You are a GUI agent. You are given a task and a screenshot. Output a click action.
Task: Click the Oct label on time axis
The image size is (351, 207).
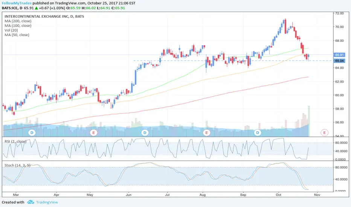278,195
